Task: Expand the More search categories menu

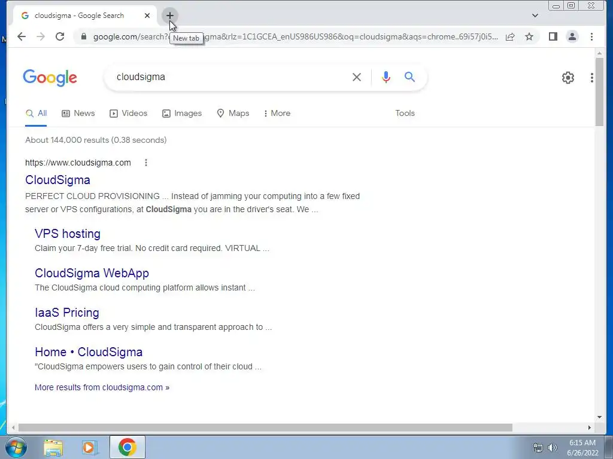Action: pos(277,114)
